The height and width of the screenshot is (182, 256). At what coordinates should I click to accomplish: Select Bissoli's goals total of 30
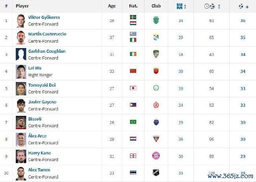[243, 123]
